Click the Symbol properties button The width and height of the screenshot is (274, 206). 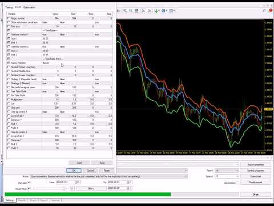pyautogui.click(x=256, y=171)
